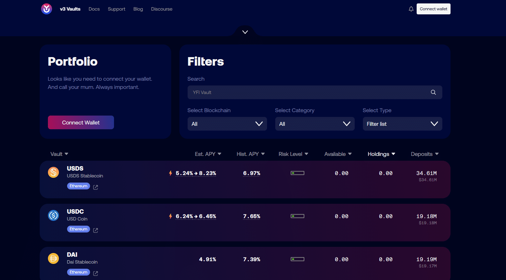Go to the Docs page

[94, 9]
